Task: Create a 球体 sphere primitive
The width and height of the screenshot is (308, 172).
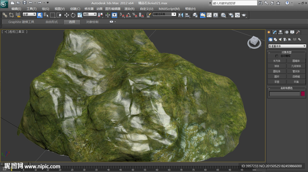Action: (x=277, y=66)
